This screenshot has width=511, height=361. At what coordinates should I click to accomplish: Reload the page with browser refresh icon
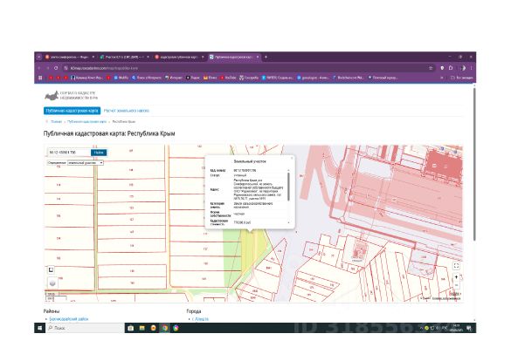56,68
